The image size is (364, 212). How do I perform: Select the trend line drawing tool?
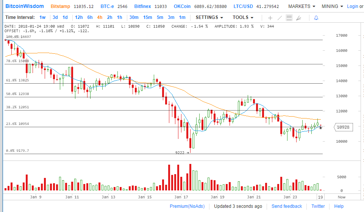pos(280,18)
